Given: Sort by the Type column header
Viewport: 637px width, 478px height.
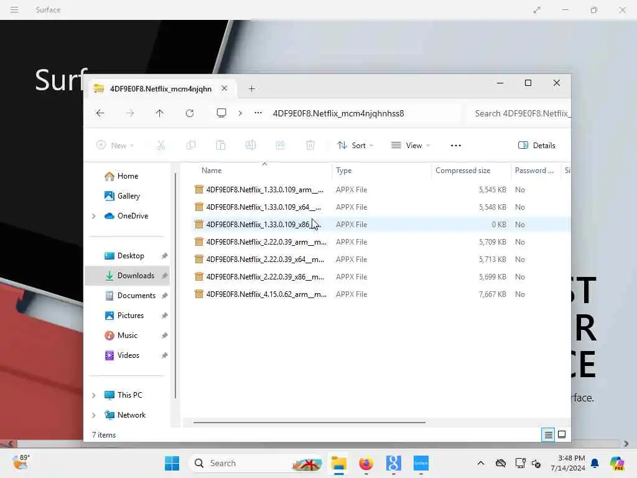Looking at the screenshot, I should pyautogui.click(x=343, y=171).
